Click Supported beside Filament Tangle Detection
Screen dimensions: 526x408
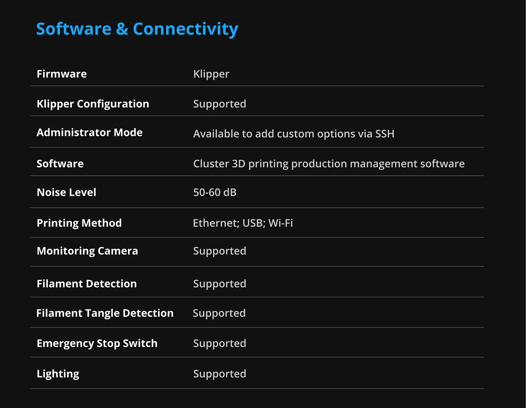click(219, 313)
